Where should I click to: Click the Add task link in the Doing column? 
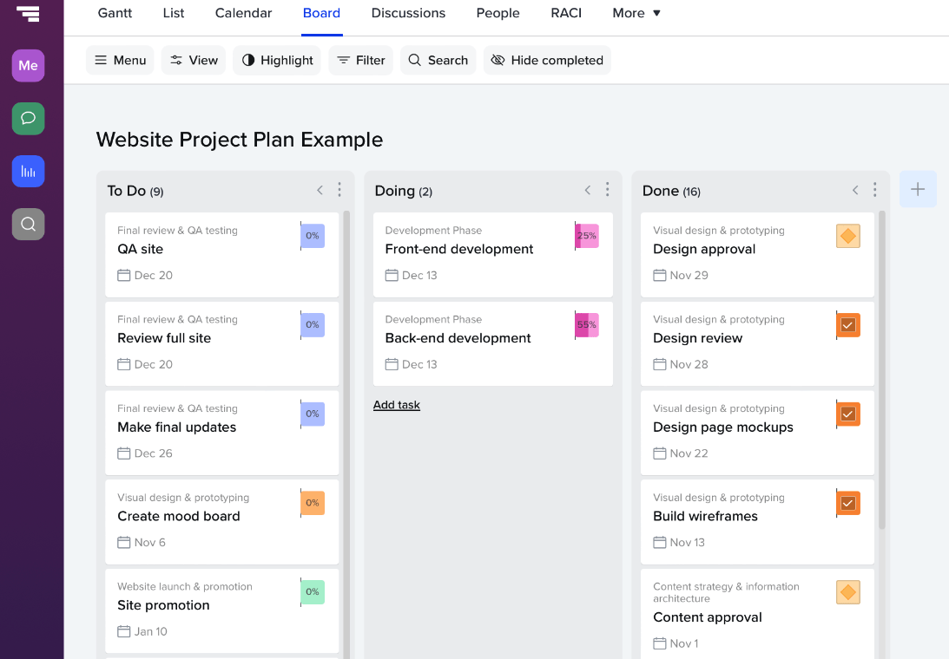tap(396, 404)
